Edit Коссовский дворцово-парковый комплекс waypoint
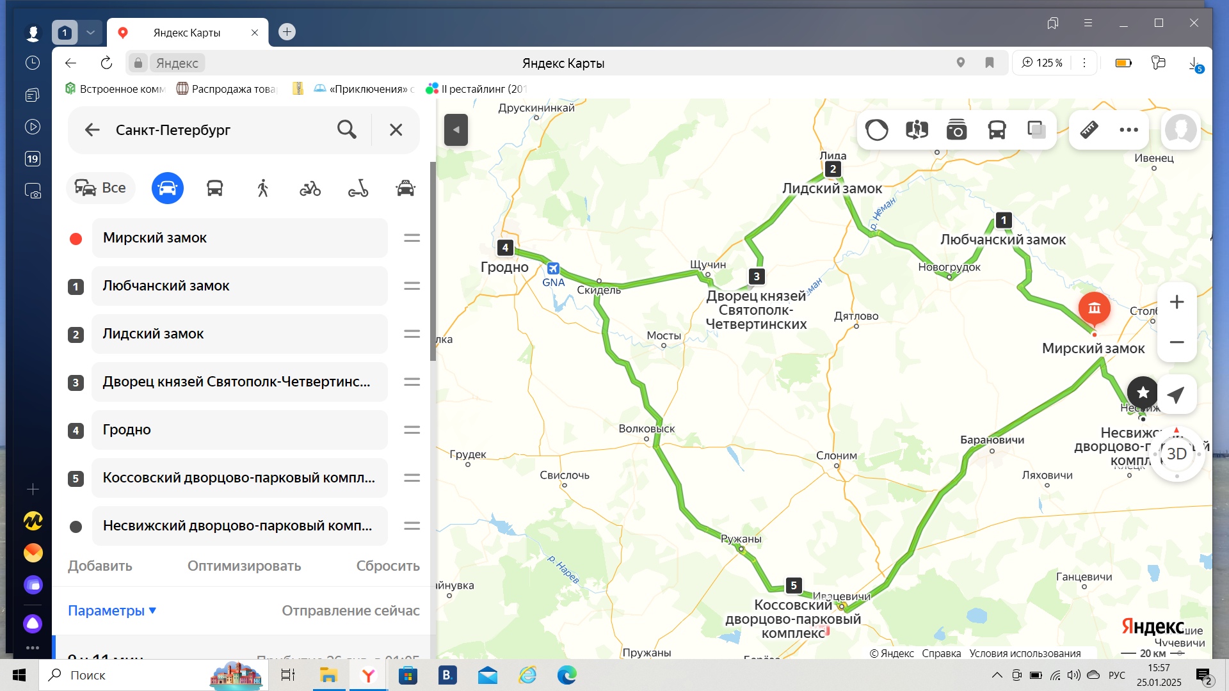Screen dimensions: 1229x691 click(240, 478)
